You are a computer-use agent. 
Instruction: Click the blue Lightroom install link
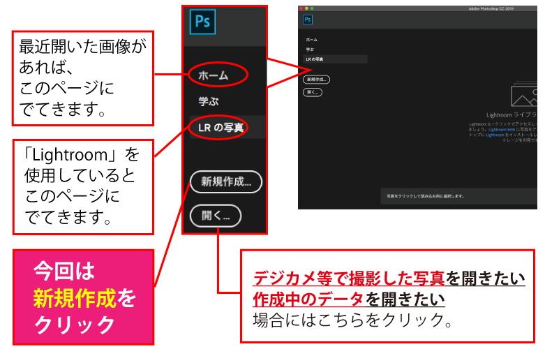495,135
